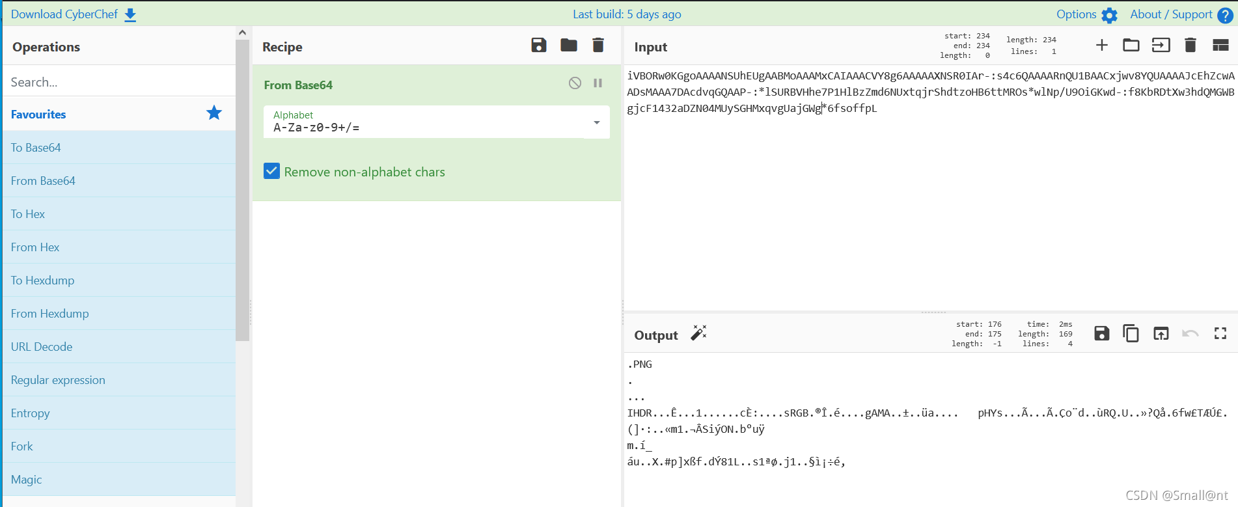Select the Fork operation
Viewport: 1238px width, 507px height.
click(x=119, y=446)
